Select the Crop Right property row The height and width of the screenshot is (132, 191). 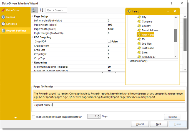(78, 54)
